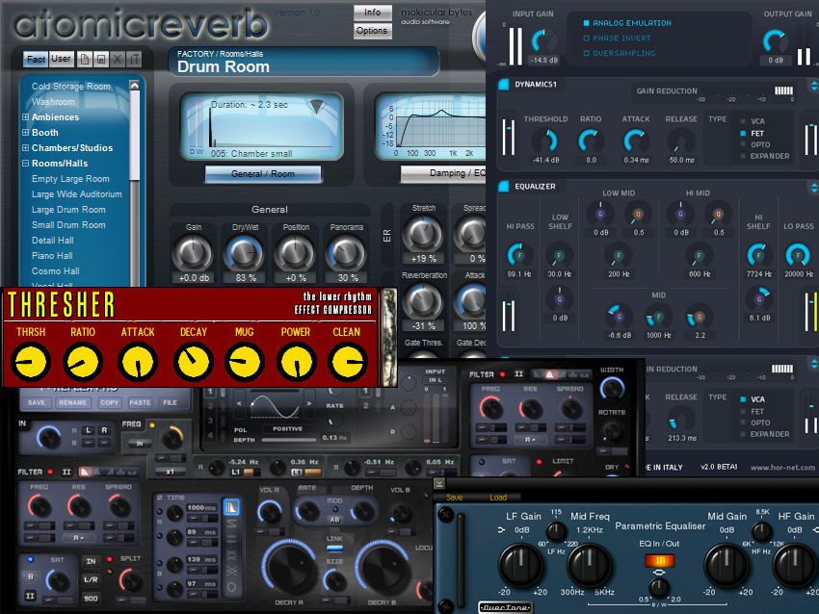Toggle the red LIMIT indicator
This screenshot has height=614, width=819.
point(539,462)
